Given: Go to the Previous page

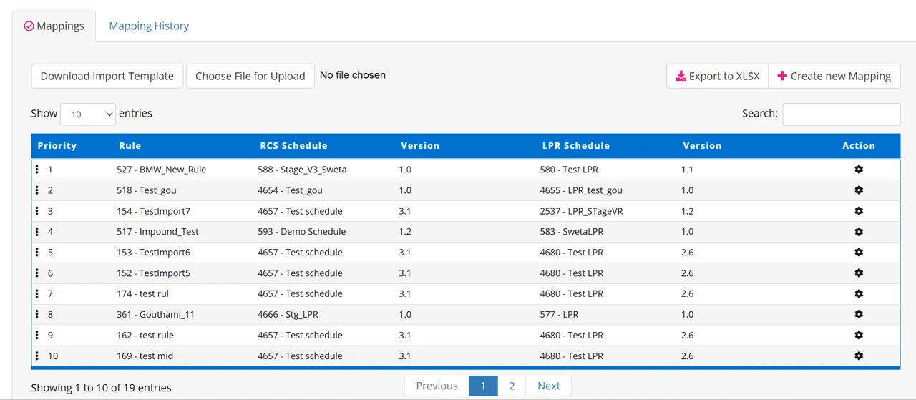Looking at the screenshot, I should point(437,386).
